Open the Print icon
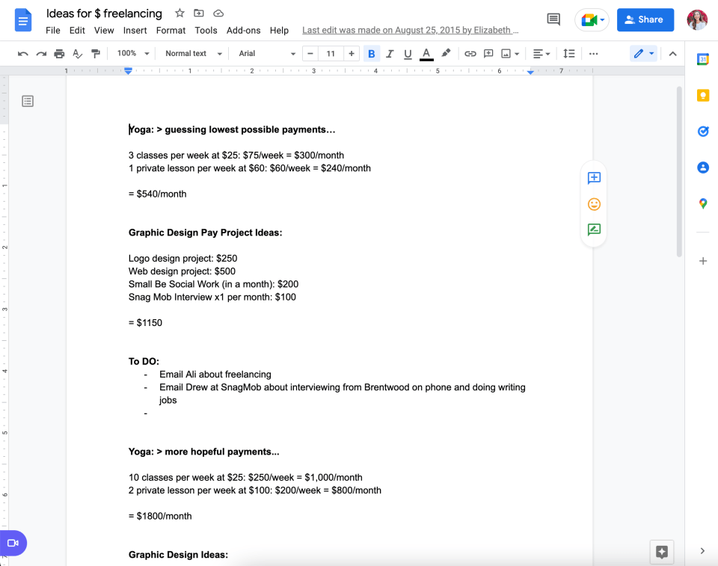Viewport: 718px width, 566px height. point(60,53)
